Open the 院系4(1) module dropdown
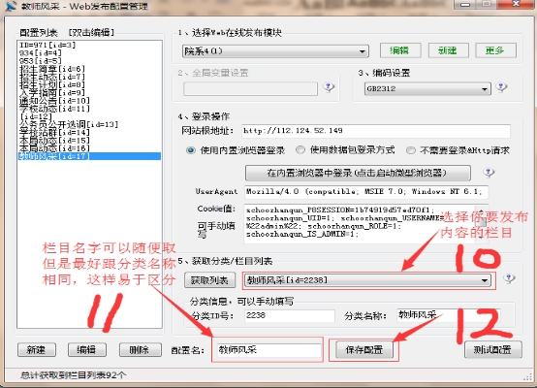537x388 pixels. 275,51
